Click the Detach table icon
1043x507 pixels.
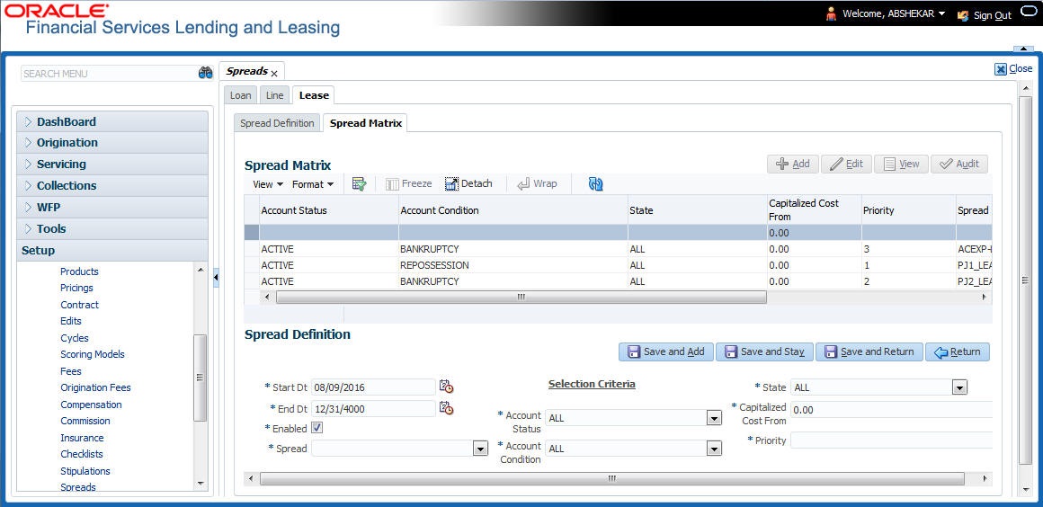pos(468,183)
